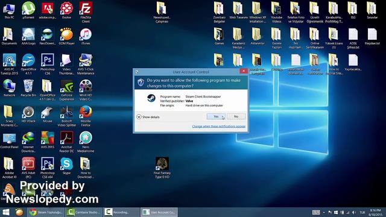
Task: Select the This PC desktop icon
Action: (x=9, y=11)
